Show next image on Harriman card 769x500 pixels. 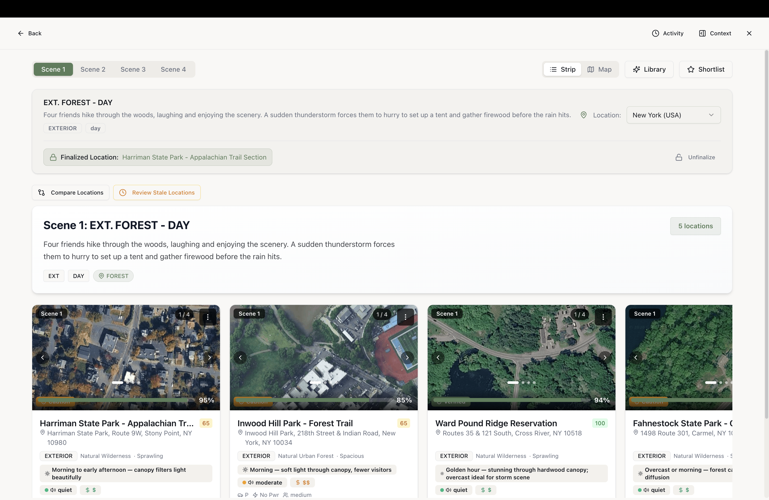click(x=209, y=357)
